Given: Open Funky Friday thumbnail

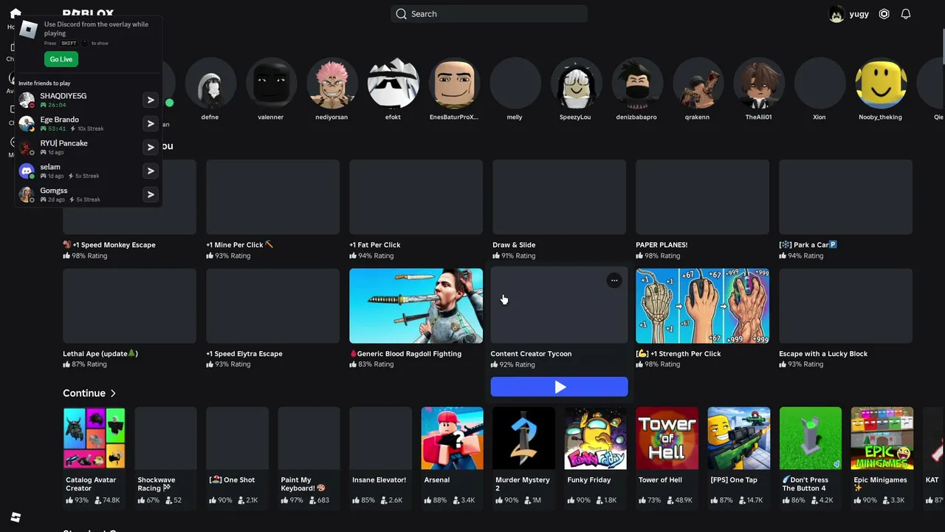Looking at the screenshot, I should pos(596,438).
